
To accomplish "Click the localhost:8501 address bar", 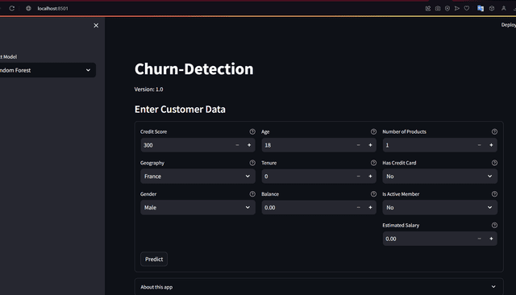I will click(52, 8).
